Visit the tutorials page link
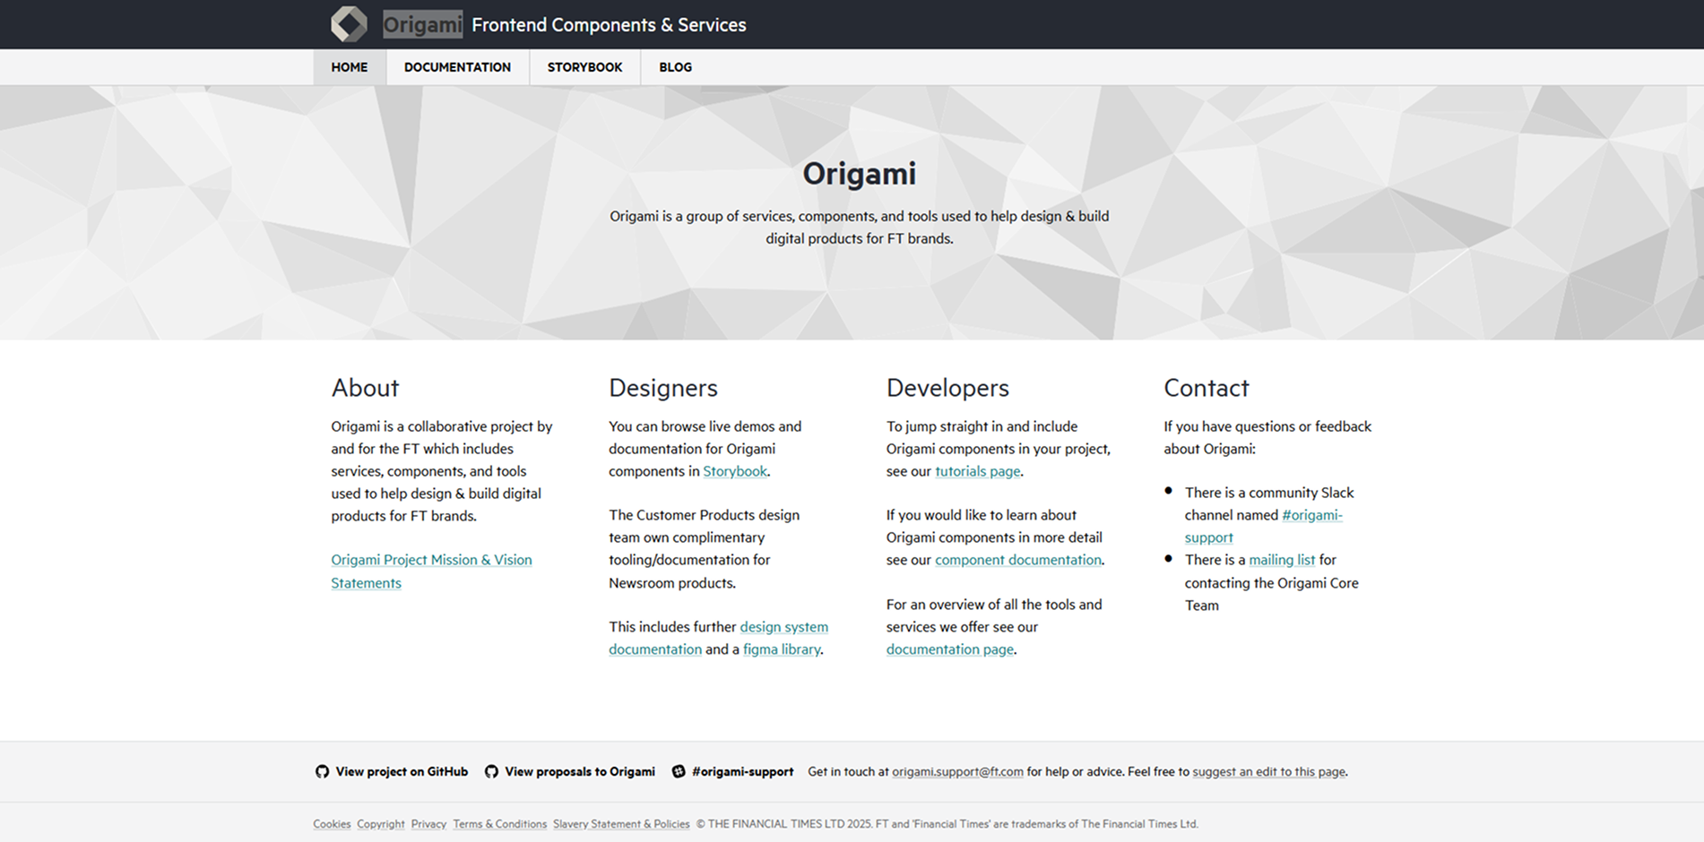The image size is (1704, 842). point(977,471)
